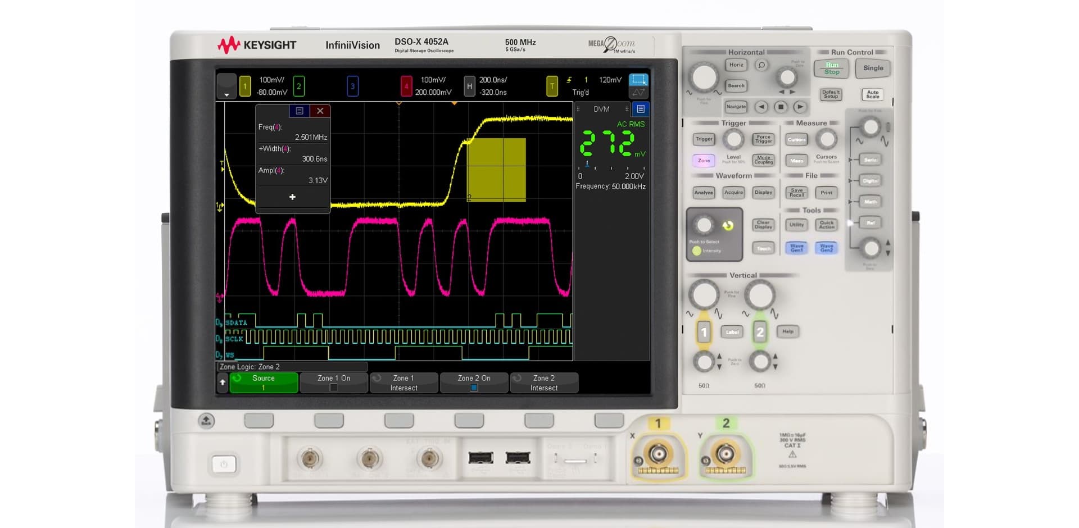This screenshot has height=528, width=1079.
Task: Select the channel 1 status badge
Action: point(244,86)
